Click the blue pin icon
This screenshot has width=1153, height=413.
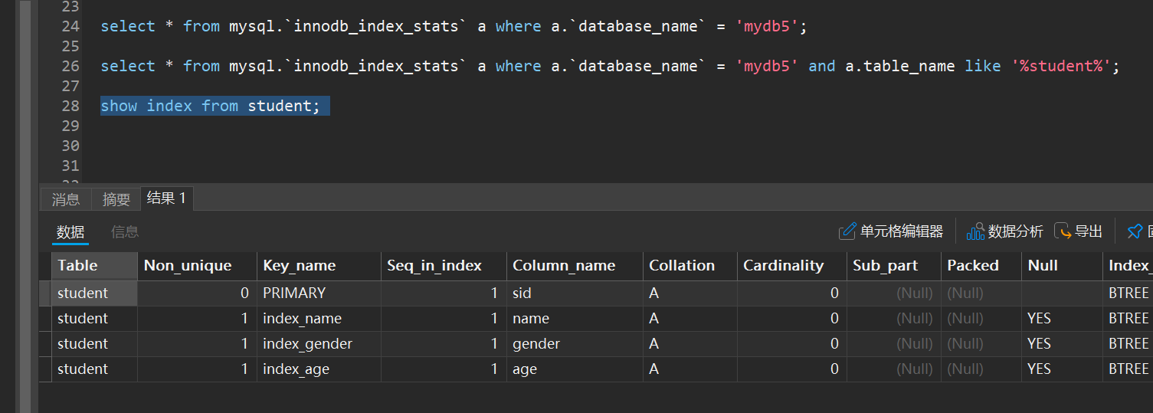(x=1135, y=231)
